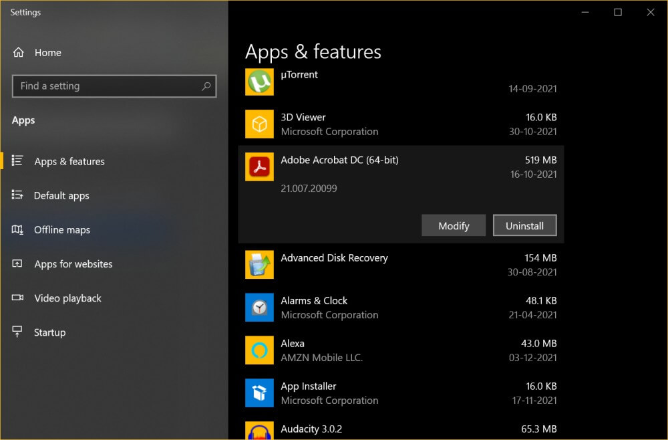Click the Apps & features list icon

pos(17,160)
